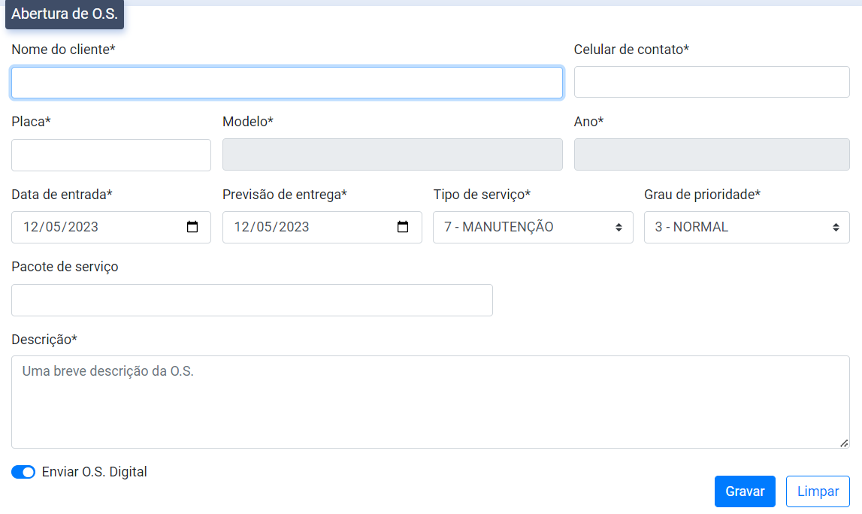The height and width of the screenshot is (514, 862).
Task: Focus the Pacote de serviço input
Action: [x=252, y=300]
